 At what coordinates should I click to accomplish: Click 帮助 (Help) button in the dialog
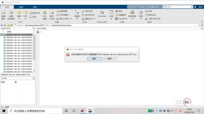tap(109, 59)
